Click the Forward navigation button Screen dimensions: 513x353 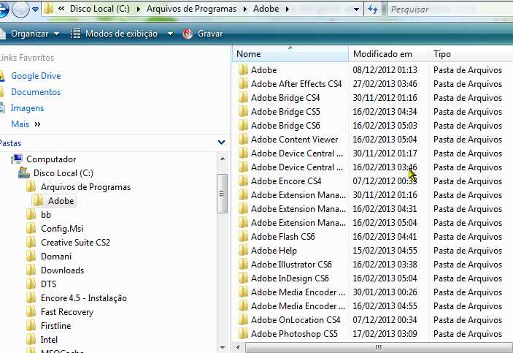coord(20,10)
